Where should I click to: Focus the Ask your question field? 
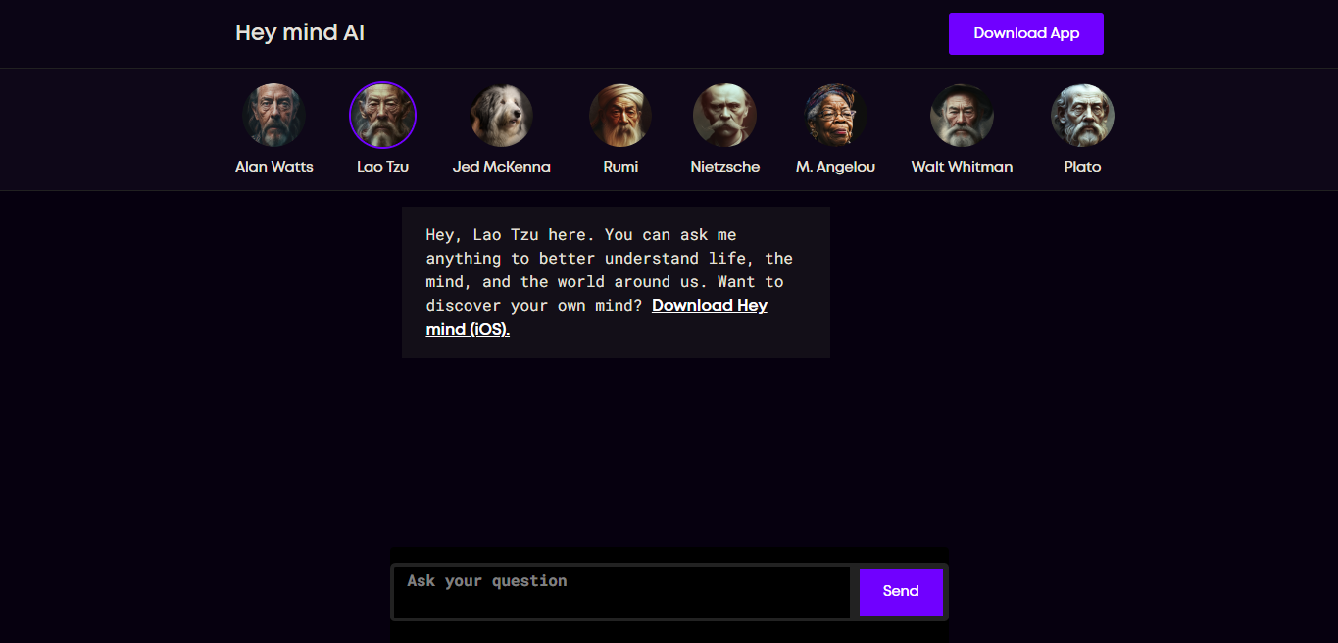(621, 592)
